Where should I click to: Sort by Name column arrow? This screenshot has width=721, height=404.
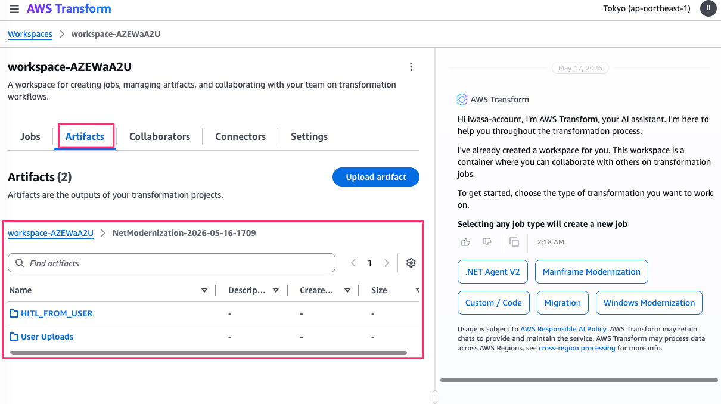point(204,290)
